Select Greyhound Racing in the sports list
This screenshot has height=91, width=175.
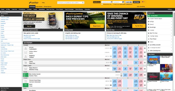tap(5, 43)
